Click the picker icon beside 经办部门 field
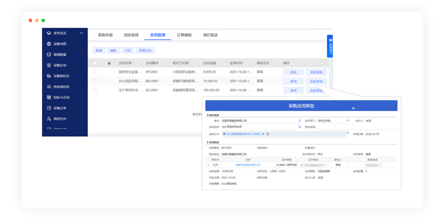This screenshot has height=222, width=446. point(347,120)
